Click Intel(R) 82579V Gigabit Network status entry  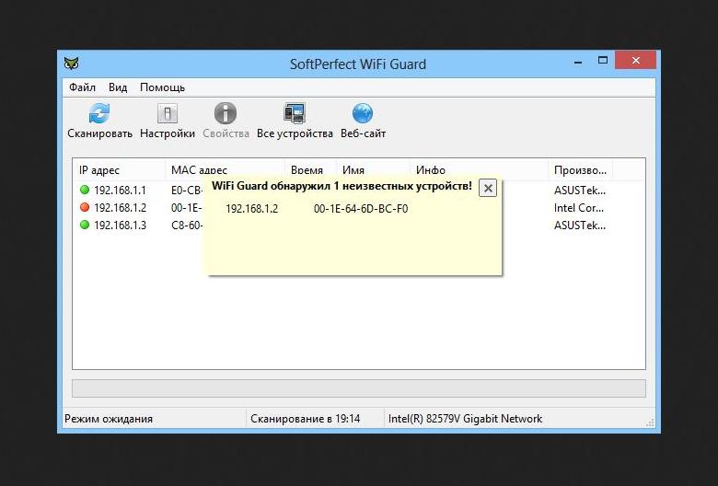pyautogui.click(x=465, y=419)
